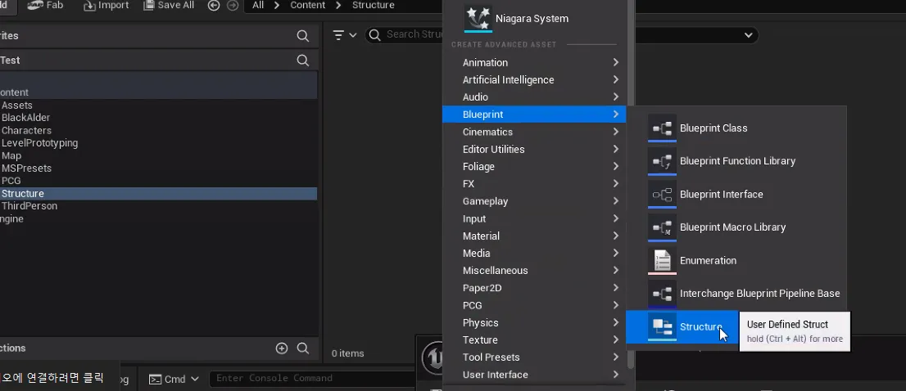Click the Blueprint Class icon
Screen dimensions: 906x391
(x=662, y=128)
